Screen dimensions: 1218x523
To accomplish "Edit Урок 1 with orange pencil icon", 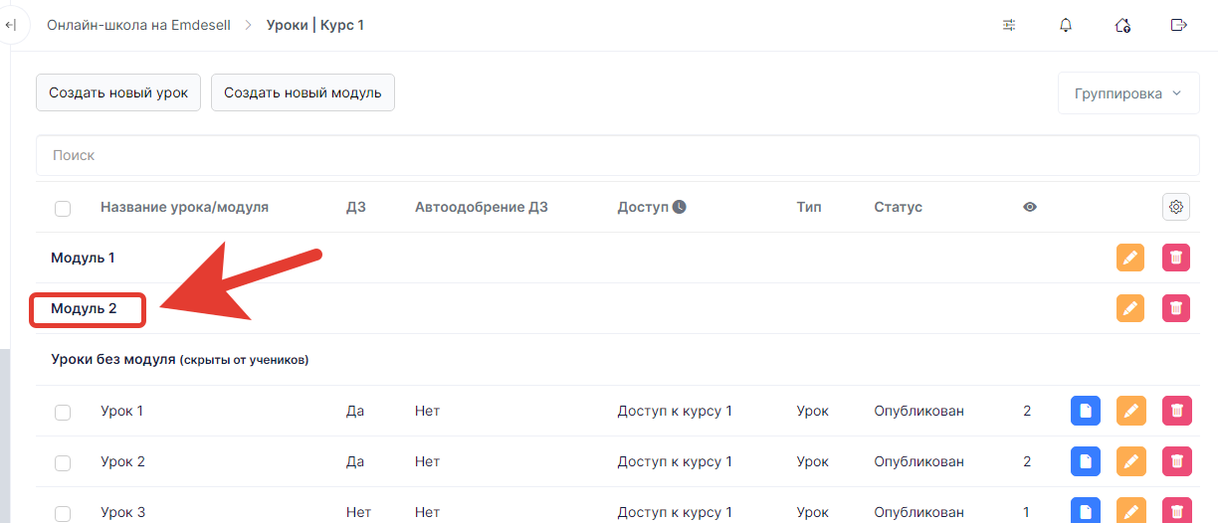I will click(1130, 411).
